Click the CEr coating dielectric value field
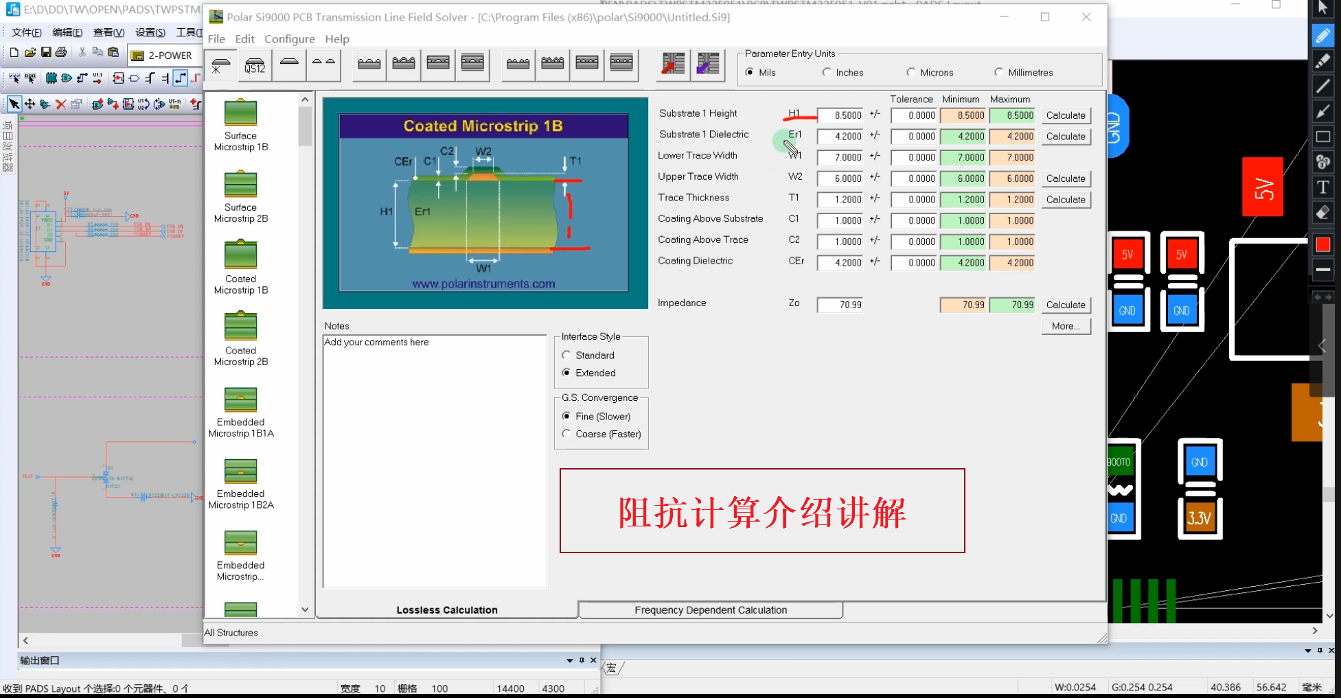1341x698 pixels. (840, 263)
